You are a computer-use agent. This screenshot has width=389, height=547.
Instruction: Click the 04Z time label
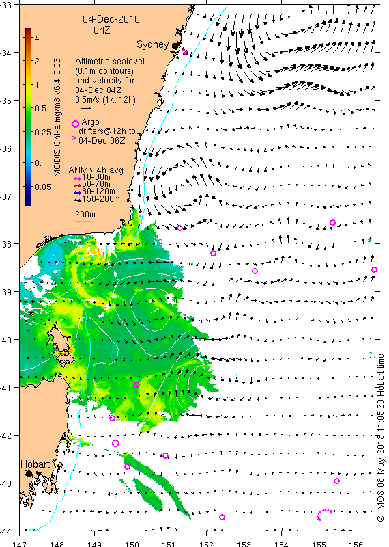pyautogui.click(x=102, y=30)
